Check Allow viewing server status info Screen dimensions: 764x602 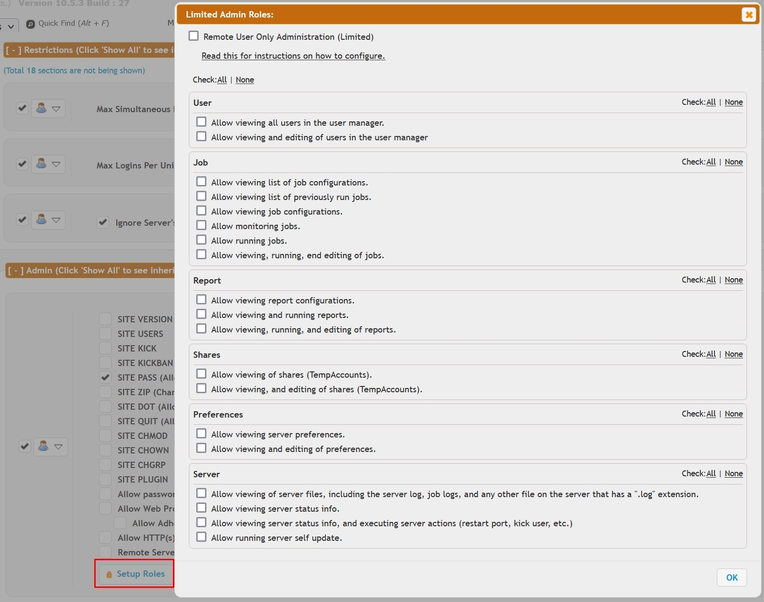point(202,508)
